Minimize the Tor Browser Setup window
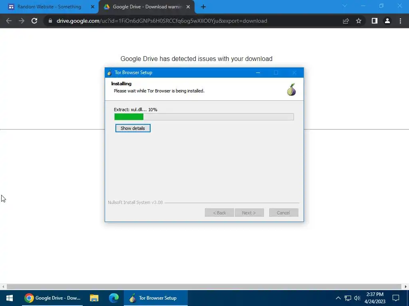The width and height of the screenshot is (409, 306). (x=258, y=73)
